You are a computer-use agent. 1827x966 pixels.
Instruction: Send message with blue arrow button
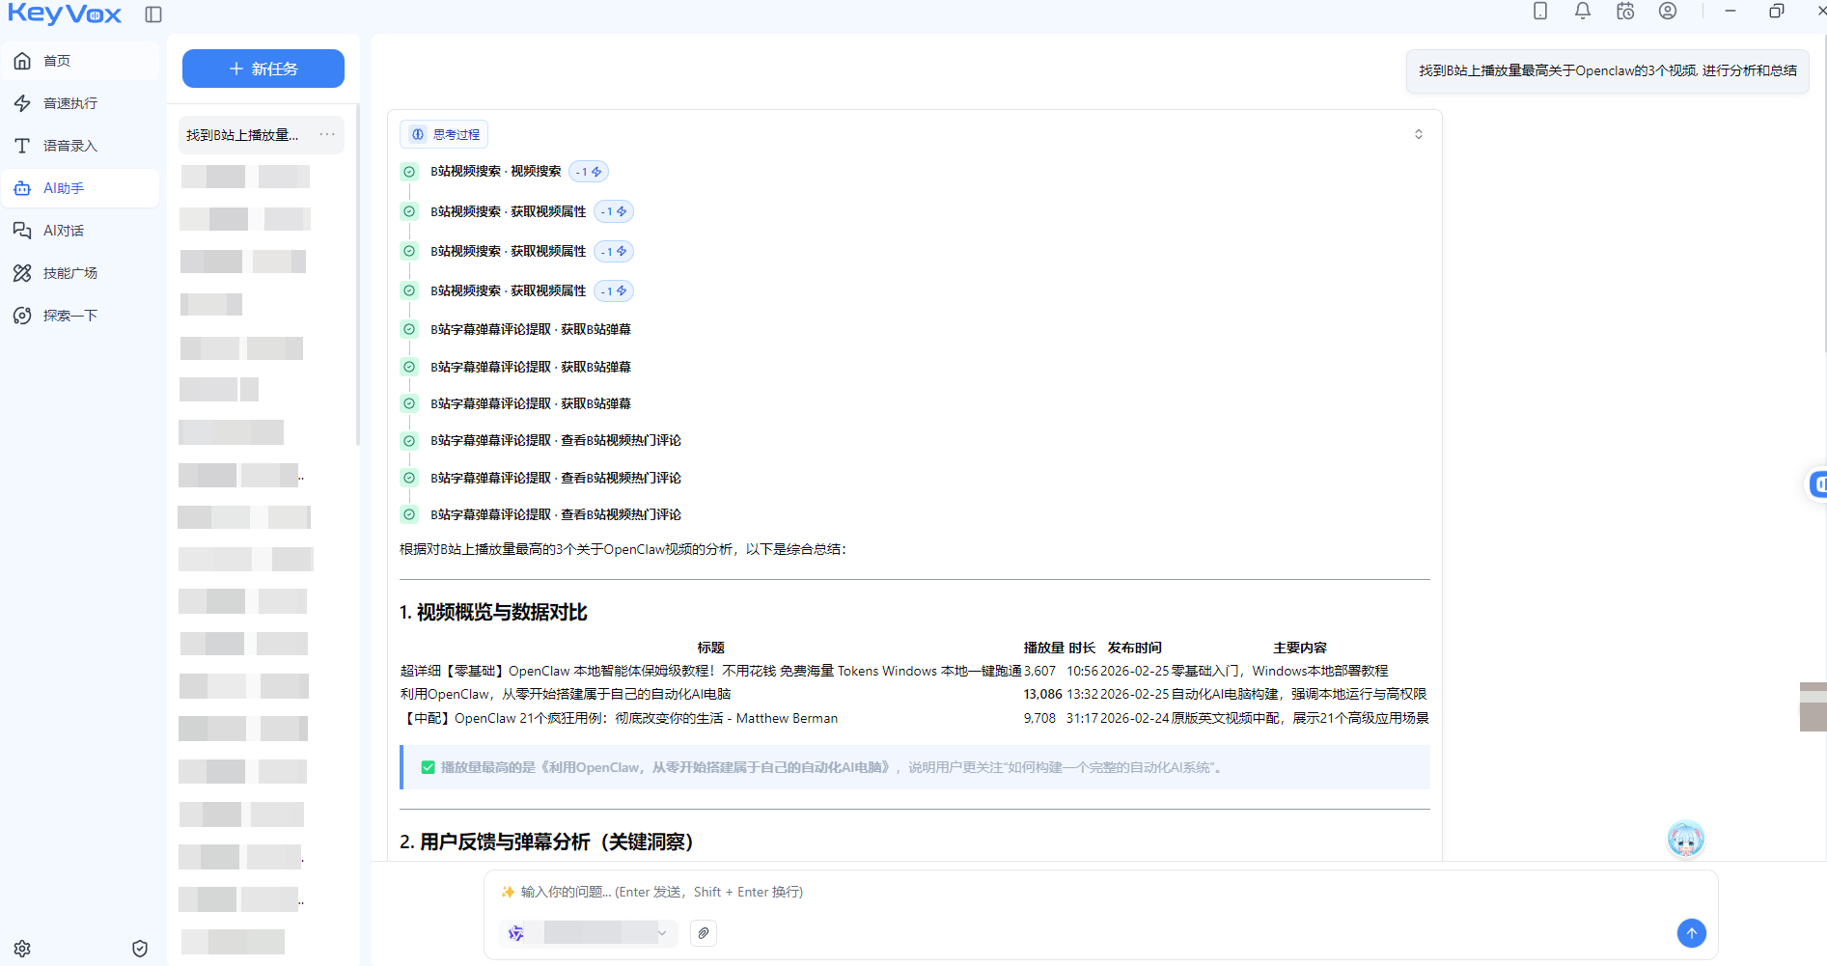[x=1691, y=933]
